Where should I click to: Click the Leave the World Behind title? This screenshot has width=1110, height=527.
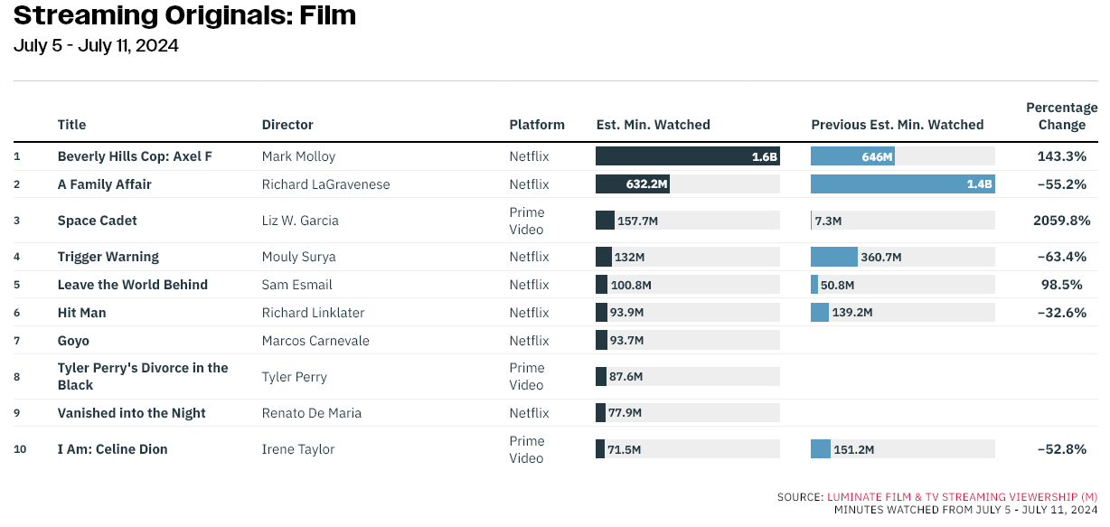click(133, 285)
